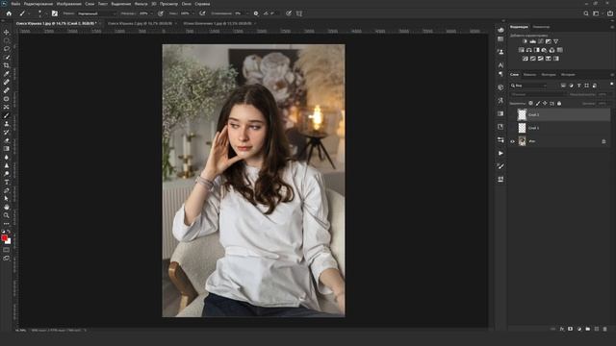Click the Home icon in options bar
This screenshot has width=616, height=346.
click(x=9, y=13)
